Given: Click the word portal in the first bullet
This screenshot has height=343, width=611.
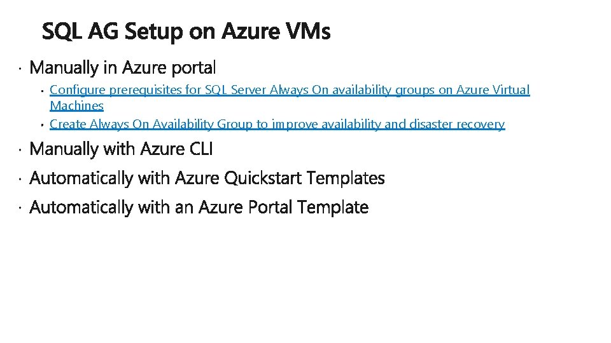Looking at the screenshot, I should point(193,68).
